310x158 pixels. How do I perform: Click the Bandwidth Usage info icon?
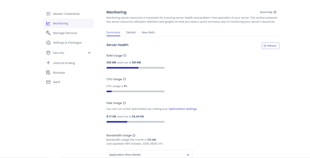pyautogui.click(x=134, y=135)
